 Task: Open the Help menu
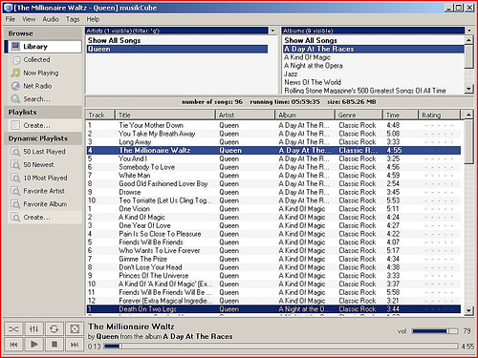click(93, 19)
